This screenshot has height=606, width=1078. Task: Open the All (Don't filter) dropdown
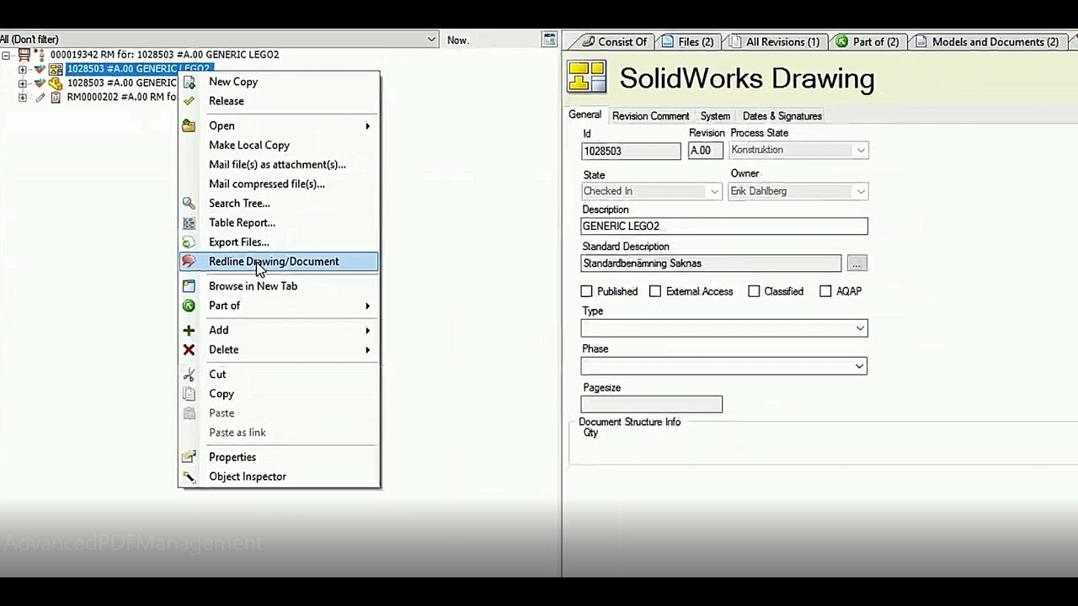click(x=431, y=40)
